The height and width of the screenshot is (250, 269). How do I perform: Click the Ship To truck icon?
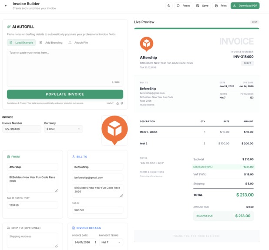8,228
